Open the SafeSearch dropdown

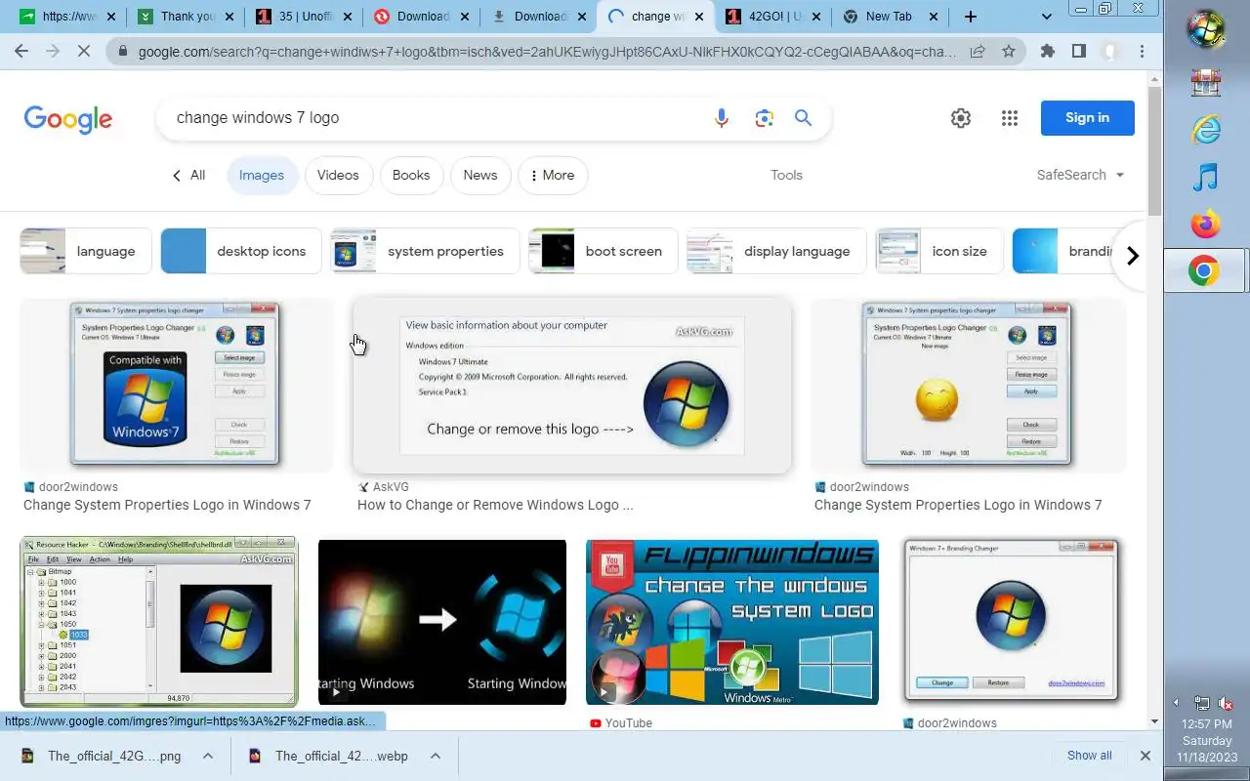(x=1081, y=175)
